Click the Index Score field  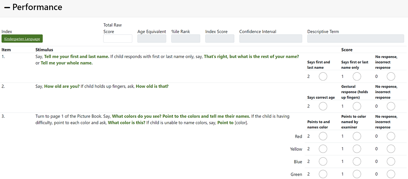pos(220,39)
